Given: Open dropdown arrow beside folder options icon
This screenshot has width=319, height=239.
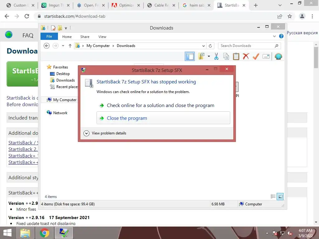Looking at the screenshot, I should 209,56.
